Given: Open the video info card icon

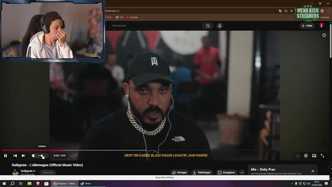Looking at the screenshot, I should (324, 35).
